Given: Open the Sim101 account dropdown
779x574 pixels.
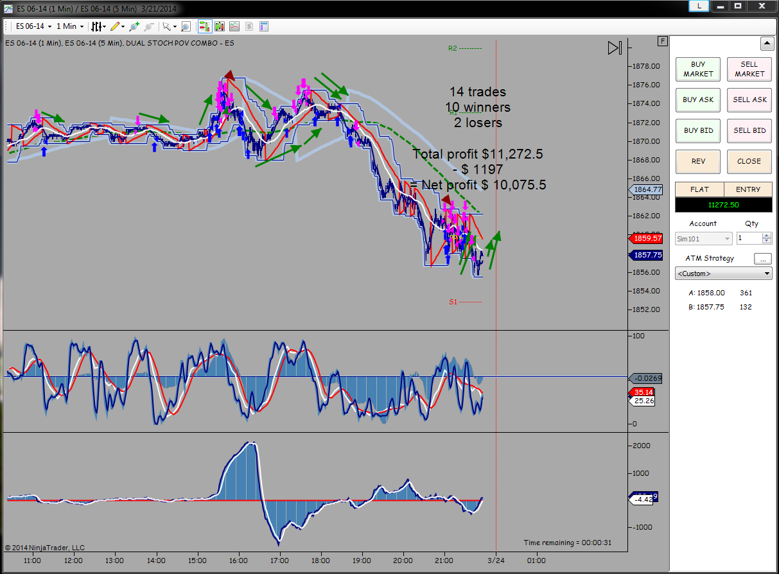Looking at the screenshot, I should 703,238.
